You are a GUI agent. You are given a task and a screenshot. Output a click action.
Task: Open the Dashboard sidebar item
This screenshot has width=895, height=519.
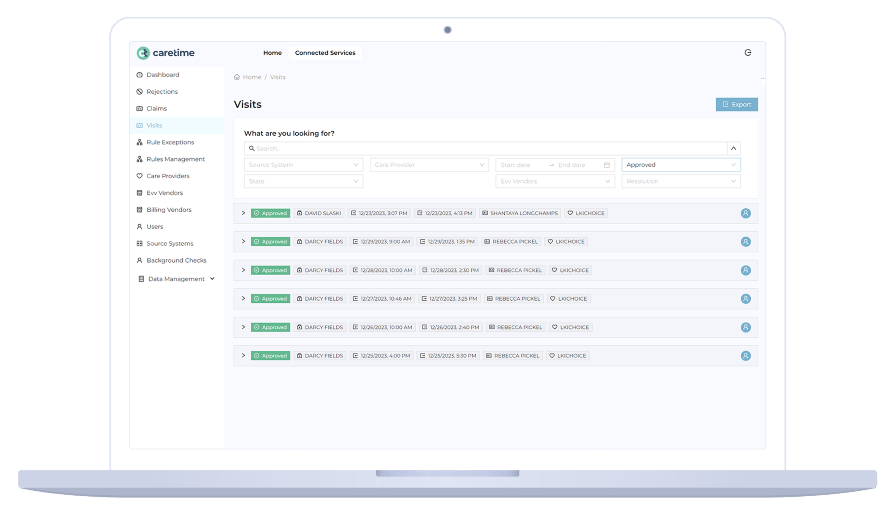177,75
